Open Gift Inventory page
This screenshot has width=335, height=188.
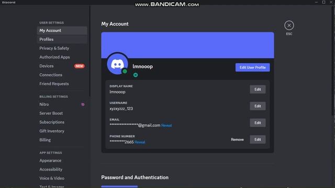[x=62, y=131]
